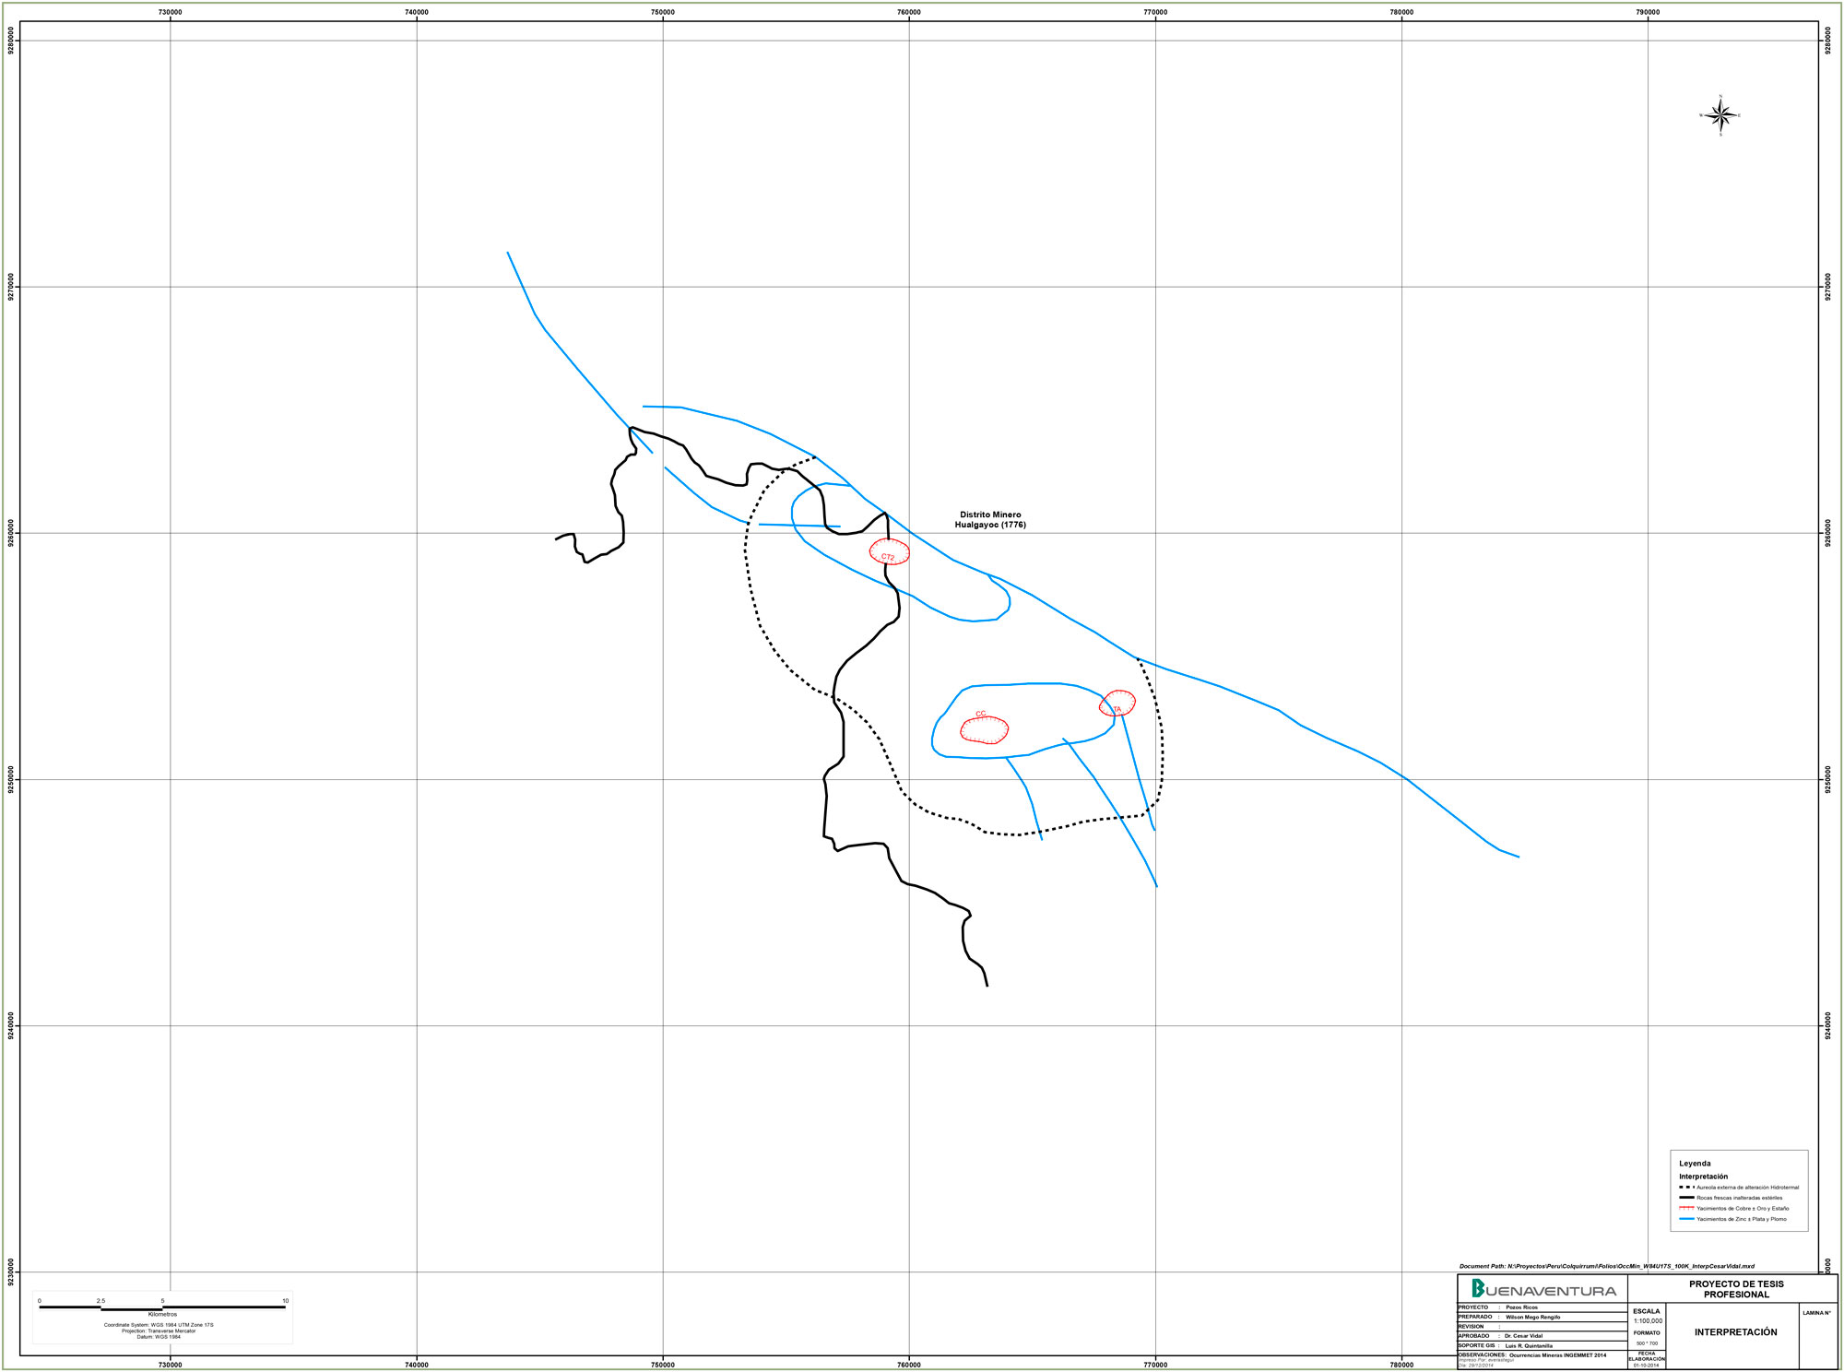Click red hatched symbol for Cobre deposits
Screen dimensions: 1844x1372
[x=1686, y=1208]
